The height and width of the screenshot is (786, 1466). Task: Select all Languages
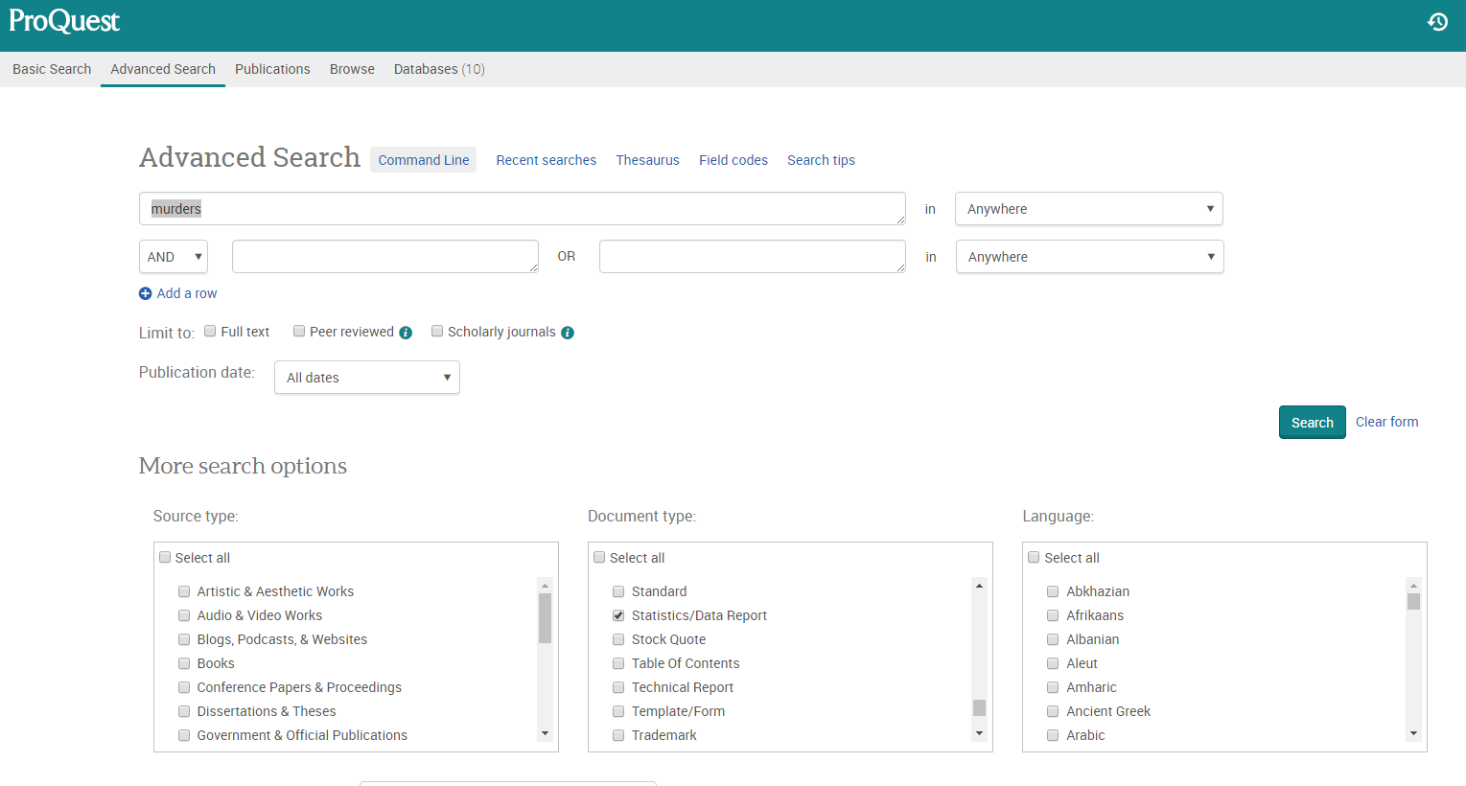click(x=1034, y=557)
